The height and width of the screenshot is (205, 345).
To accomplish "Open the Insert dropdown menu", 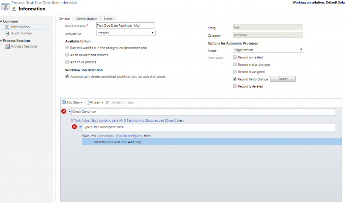I will 102,102.
